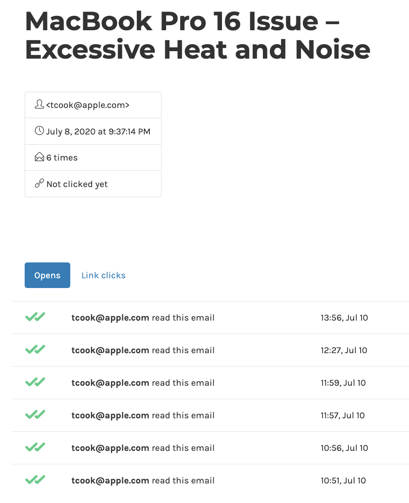Click the 12:27, Jul 10 timestamp
The image size is (409, 503).
click(x=344, y=350)
